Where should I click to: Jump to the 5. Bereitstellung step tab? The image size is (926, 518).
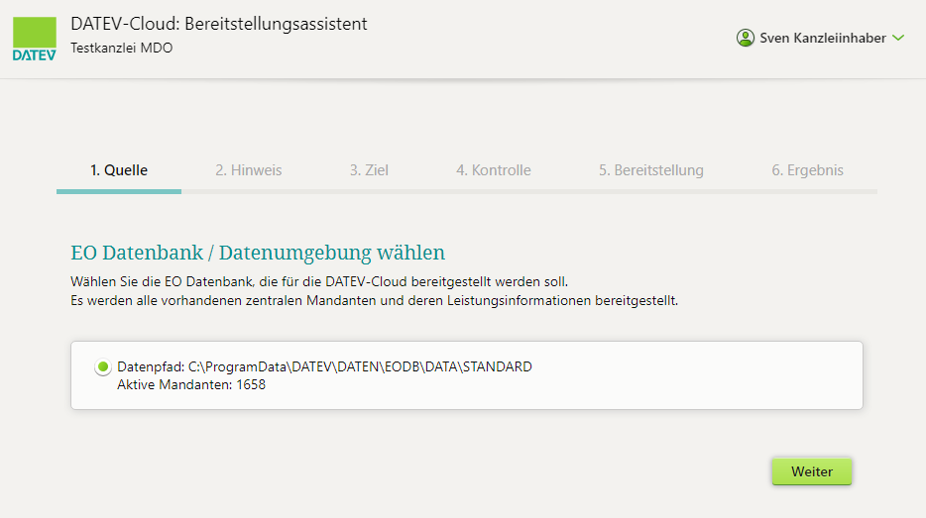pyautogui.click(x=650, y=170)
